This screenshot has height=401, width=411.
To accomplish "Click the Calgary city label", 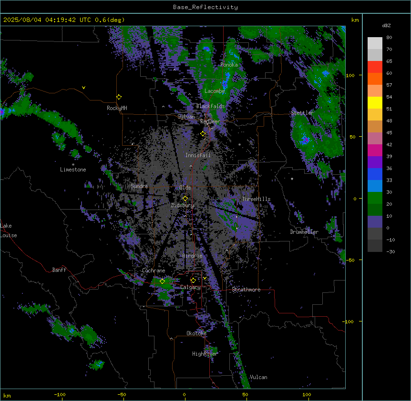I will tap(191, 287).
